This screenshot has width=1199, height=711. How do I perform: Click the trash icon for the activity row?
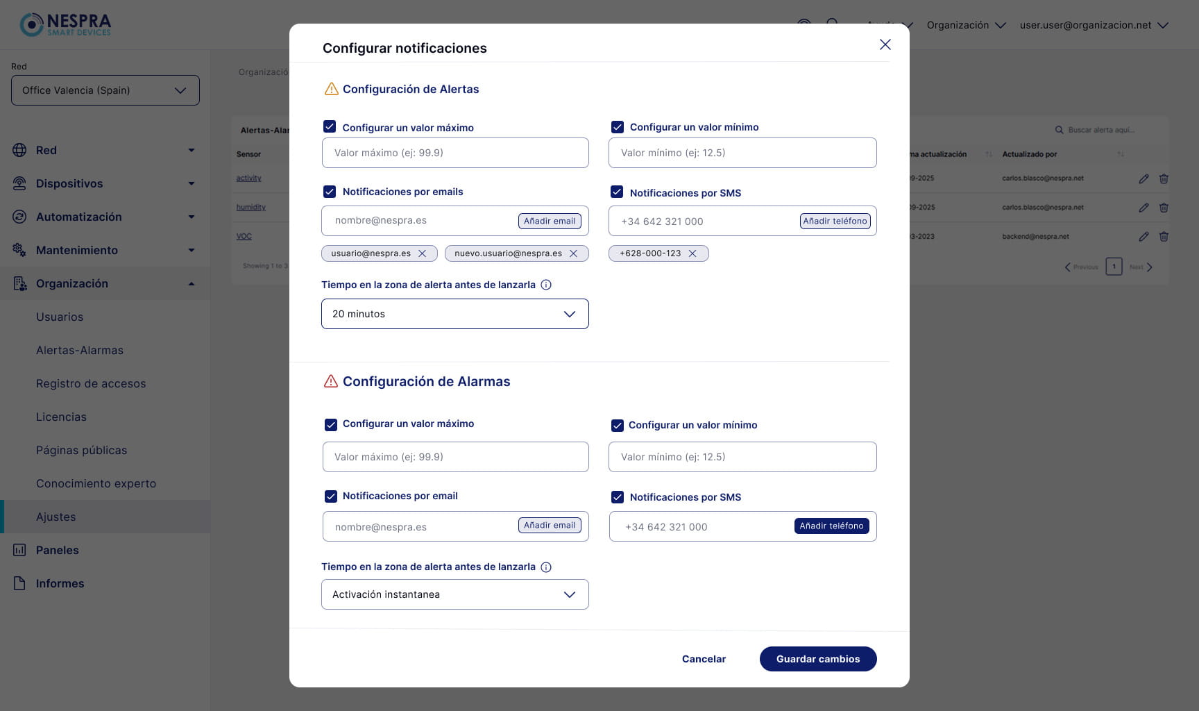click(x=1164, y=178)
